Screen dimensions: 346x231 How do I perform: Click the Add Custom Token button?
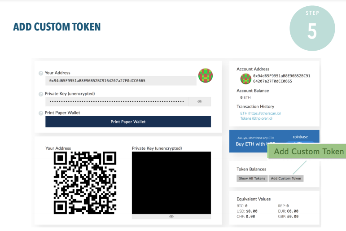(x=286, y=179)
